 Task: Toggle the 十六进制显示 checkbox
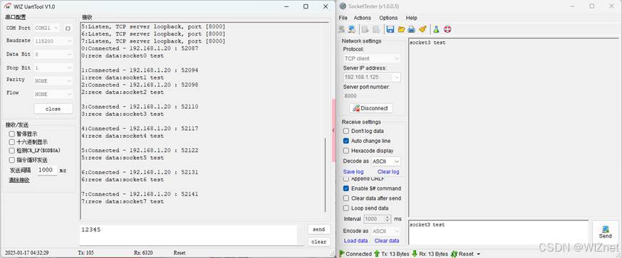[x=11, y=141]
